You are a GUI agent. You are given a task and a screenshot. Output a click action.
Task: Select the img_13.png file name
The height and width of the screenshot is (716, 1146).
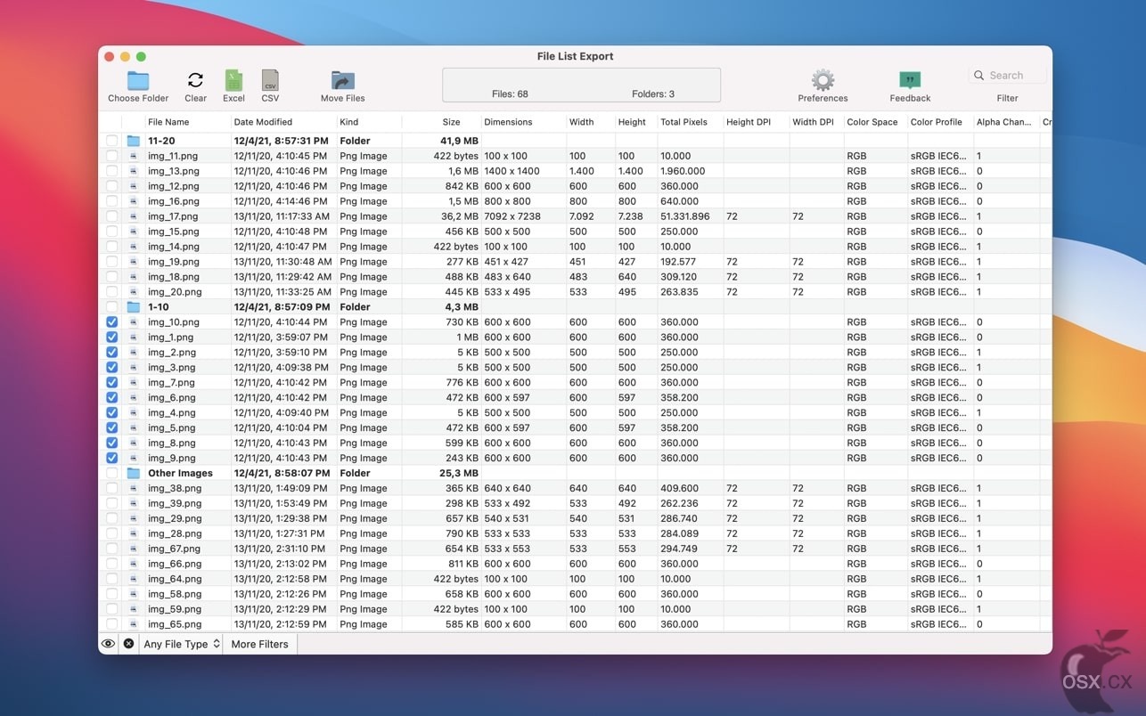(x=174, y=171)
